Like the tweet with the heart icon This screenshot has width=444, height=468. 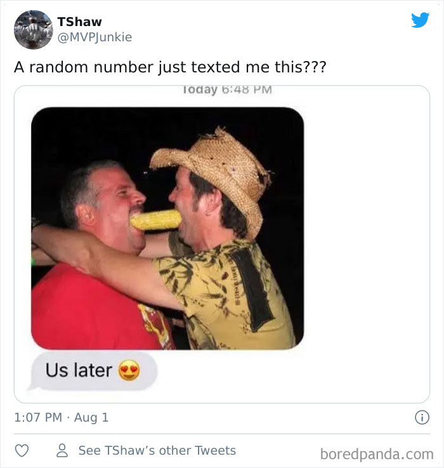click(x=22, y=450)
